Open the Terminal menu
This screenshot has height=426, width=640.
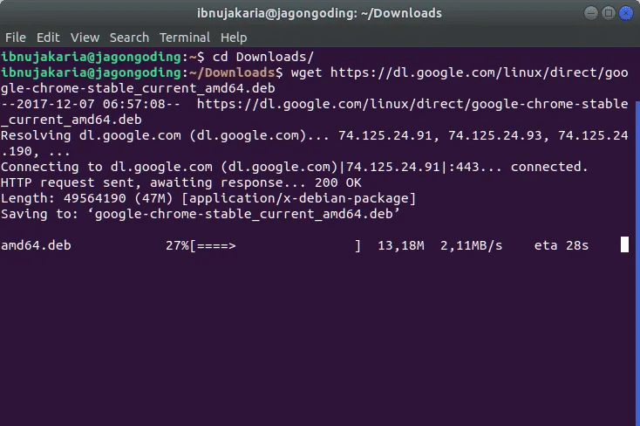[x=185, y=38]
